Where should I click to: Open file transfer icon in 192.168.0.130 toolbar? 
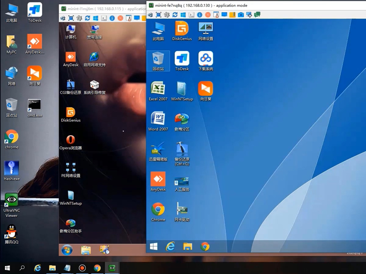point(232,15)
